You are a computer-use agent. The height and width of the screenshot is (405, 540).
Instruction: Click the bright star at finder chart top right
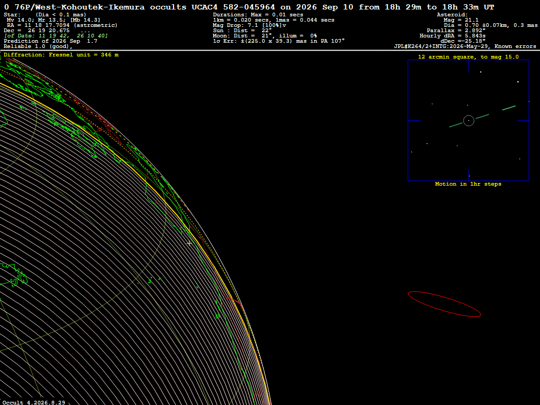pos(518,82)
